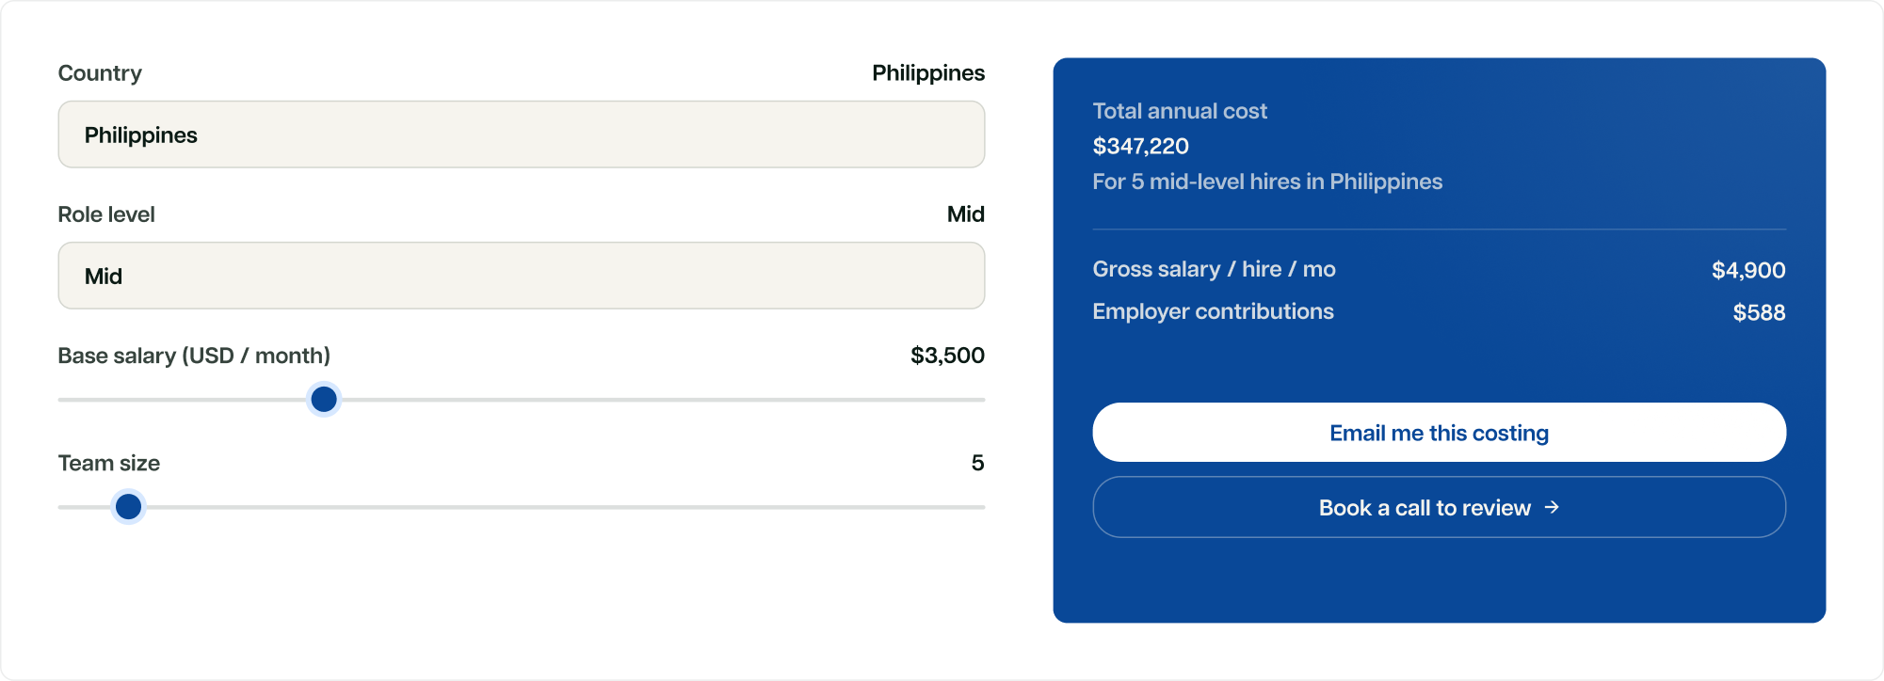Click the Role level label text
This screenshot has height=681, width=1884.
pos(106,214)
